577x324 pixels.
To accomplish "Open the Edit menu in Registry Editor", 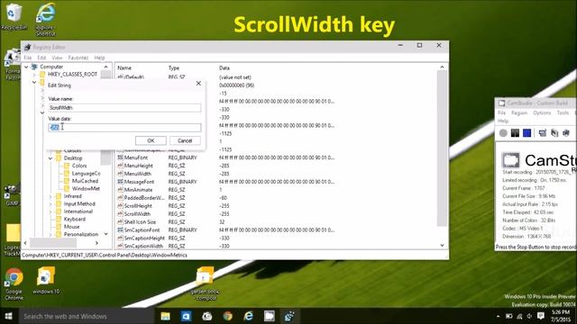I will pyautogui.click(x=41, y=58).
